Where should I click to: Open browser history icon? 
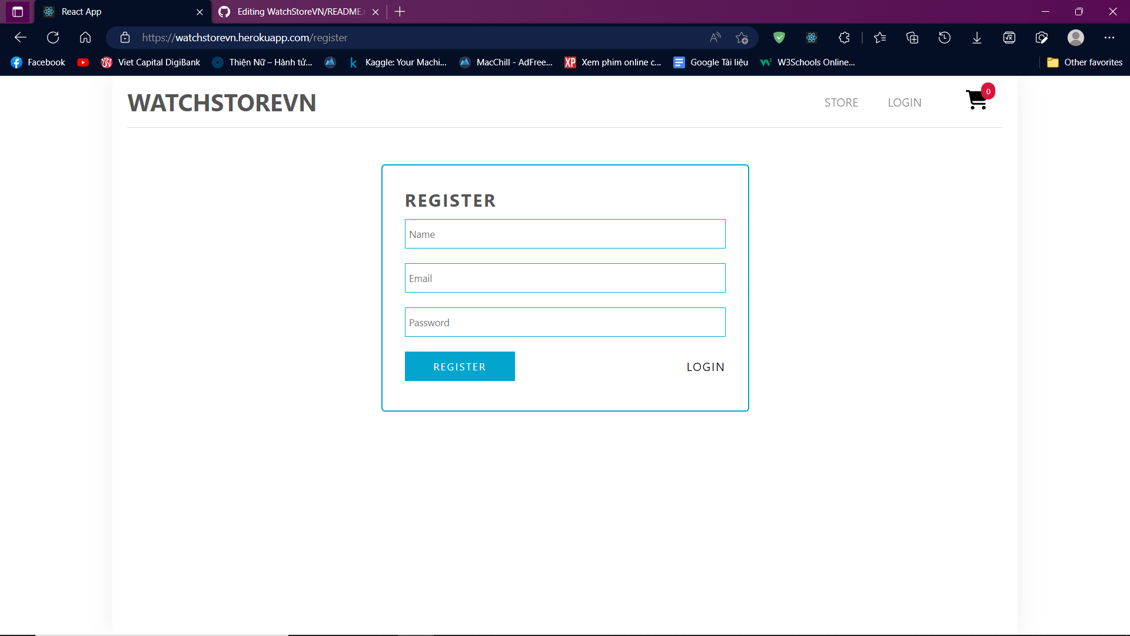[945, 38]
